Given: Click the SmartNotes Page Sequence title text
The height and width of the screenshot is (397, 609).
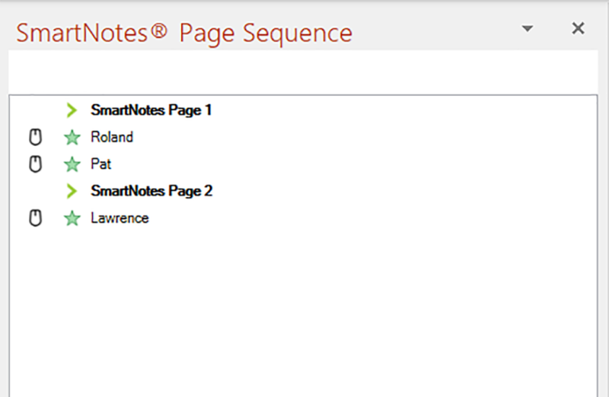Looking at the screenshot, I should tap(184, 33).
